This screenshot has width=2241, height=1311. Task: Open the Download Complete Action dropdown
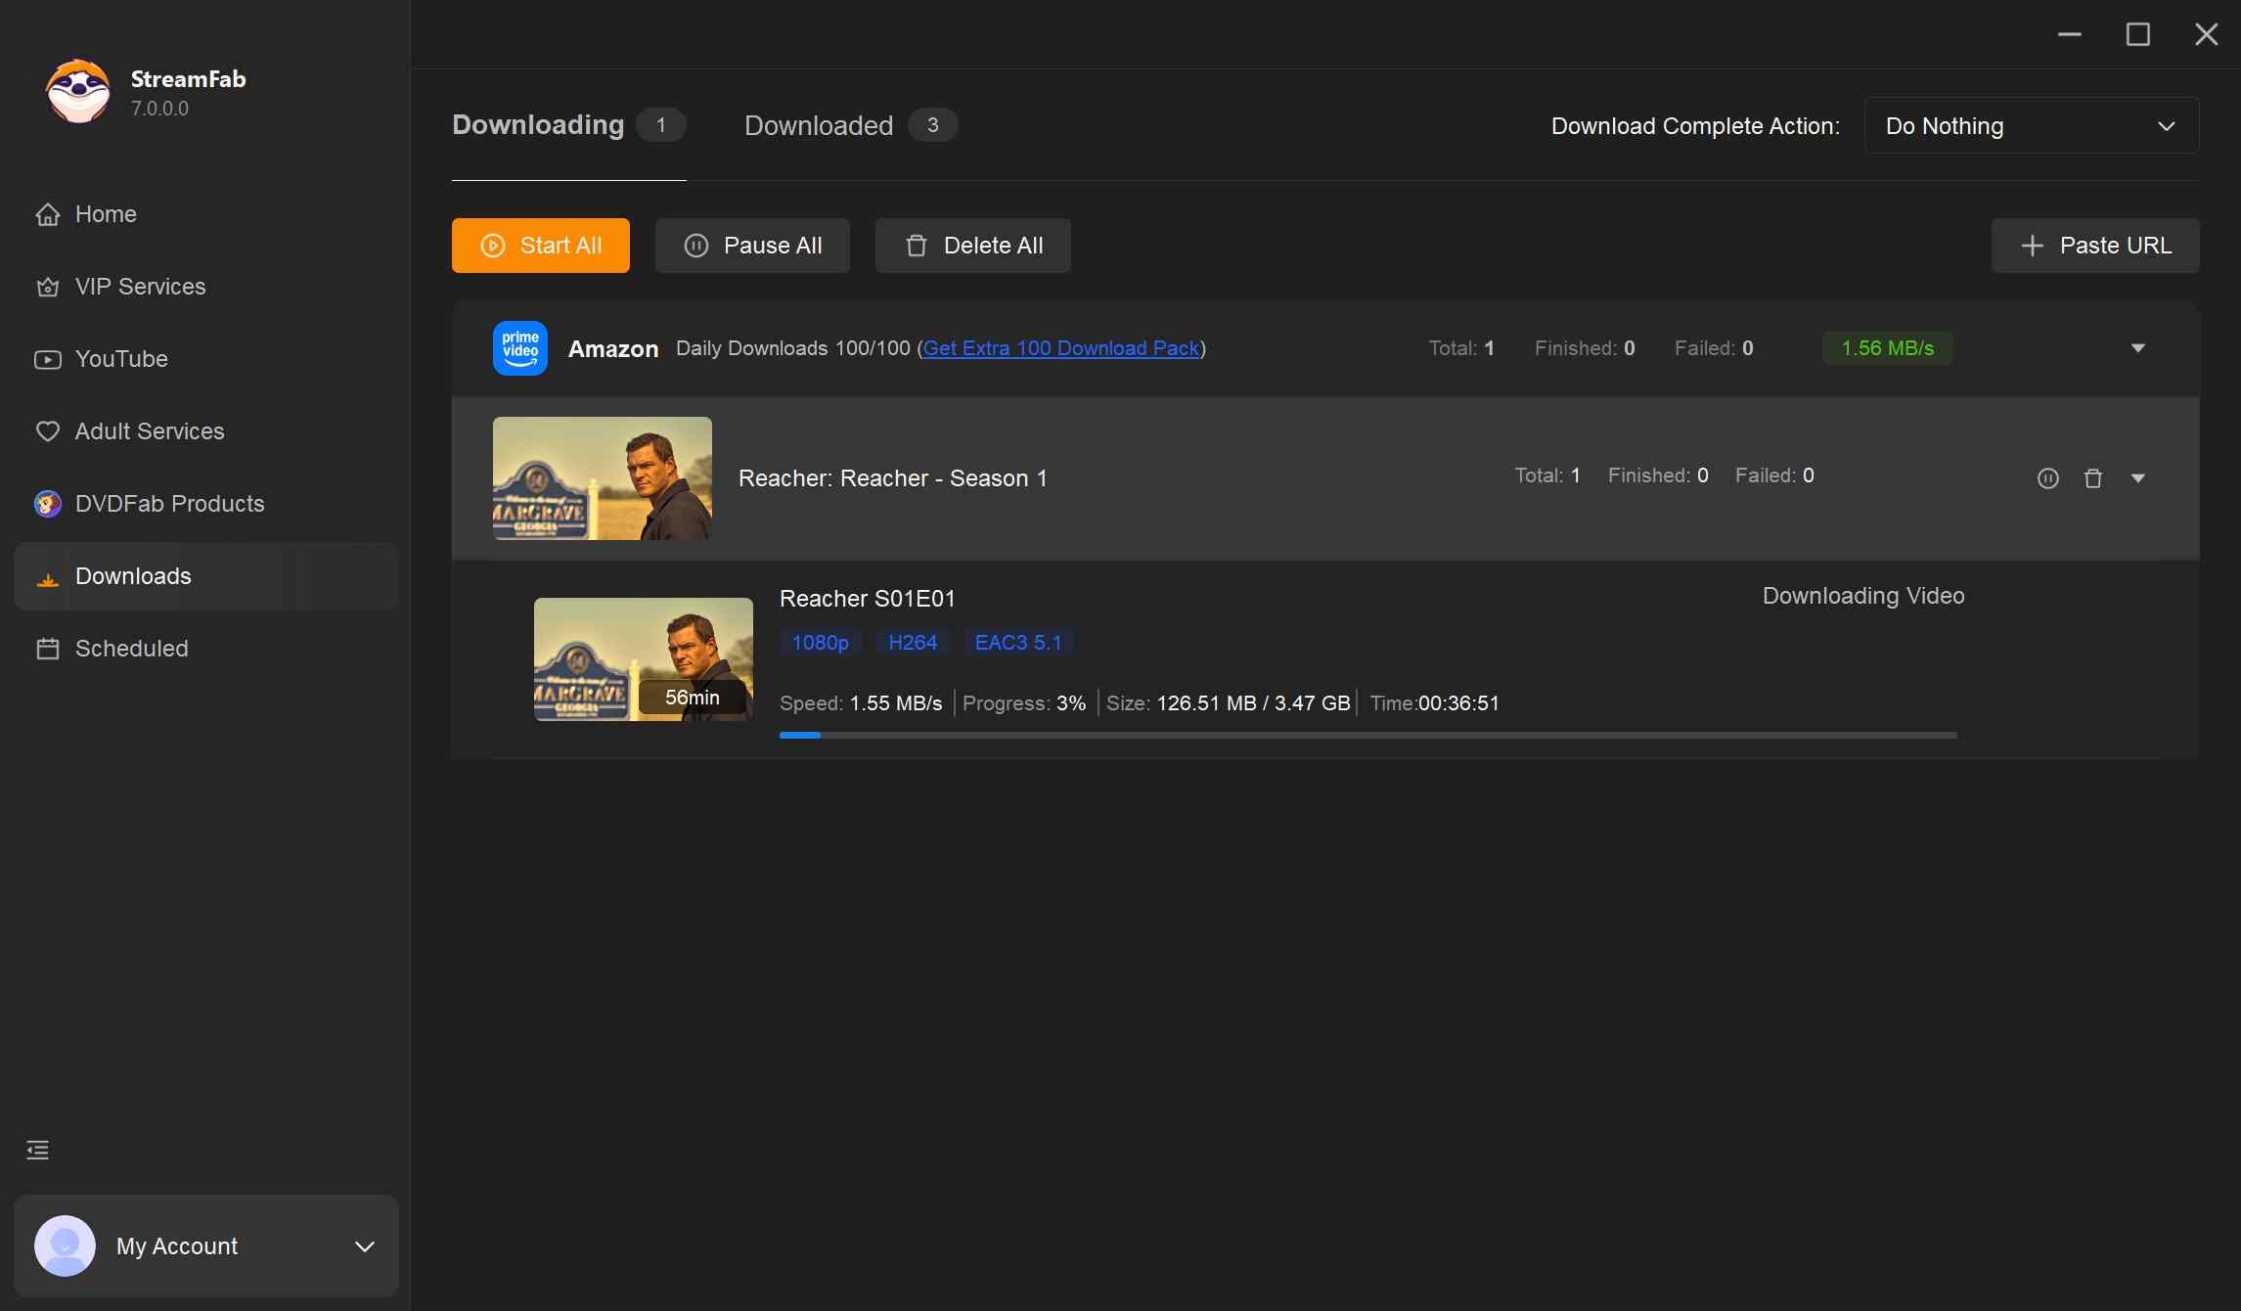tap(2031, 125)
